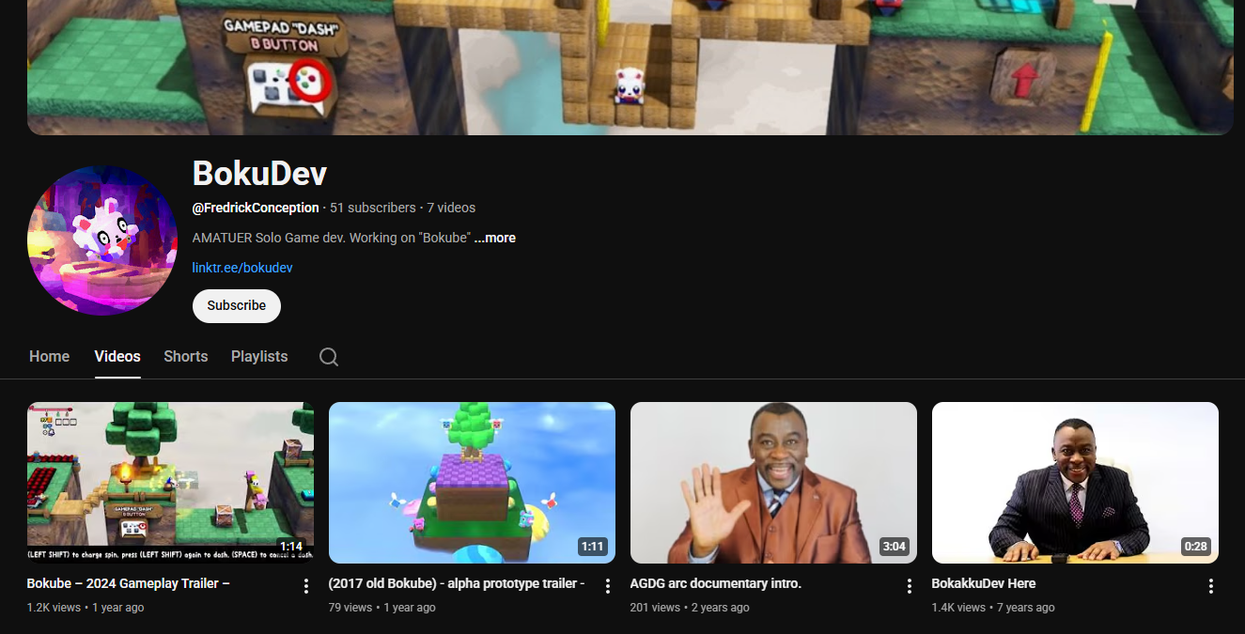The image size is (1245, 634).
Task: Expand channel description with ...more
Action: 494,238
